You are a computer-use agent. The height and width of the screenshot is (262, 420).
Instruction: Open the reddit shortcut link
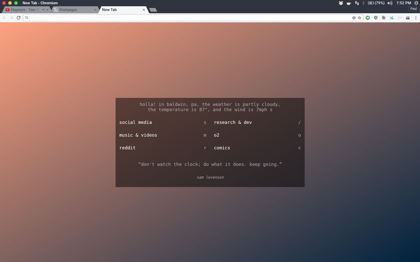coord(128,148)
